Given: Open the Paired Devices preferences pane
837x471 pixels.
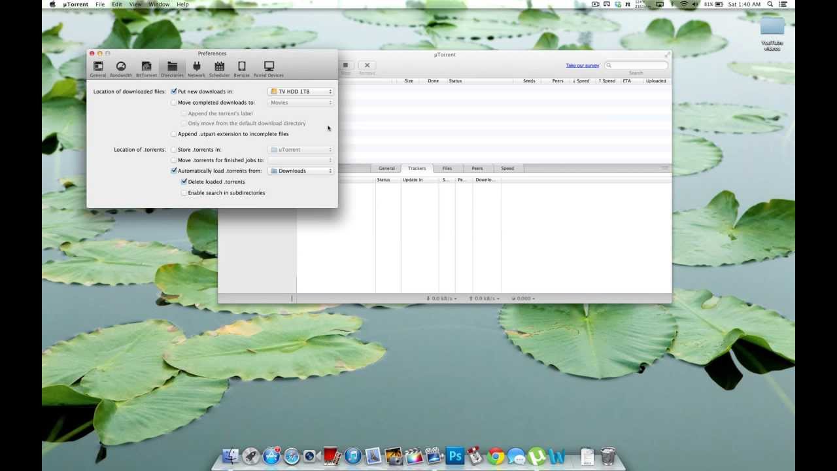Looking at the screenshot, I should tap(269, 69).
